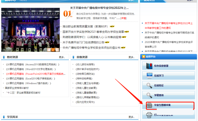Image resolution: width=198 pixels, height=121 pixels.
Task: Click the star icon beside 应用平台 header
Action: tap(144, 57)
